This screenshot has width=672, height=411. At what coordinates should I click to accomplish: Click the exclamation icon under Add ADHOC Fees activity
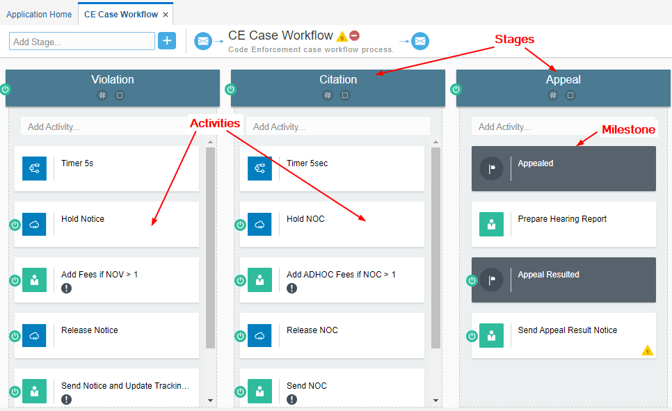293,287
